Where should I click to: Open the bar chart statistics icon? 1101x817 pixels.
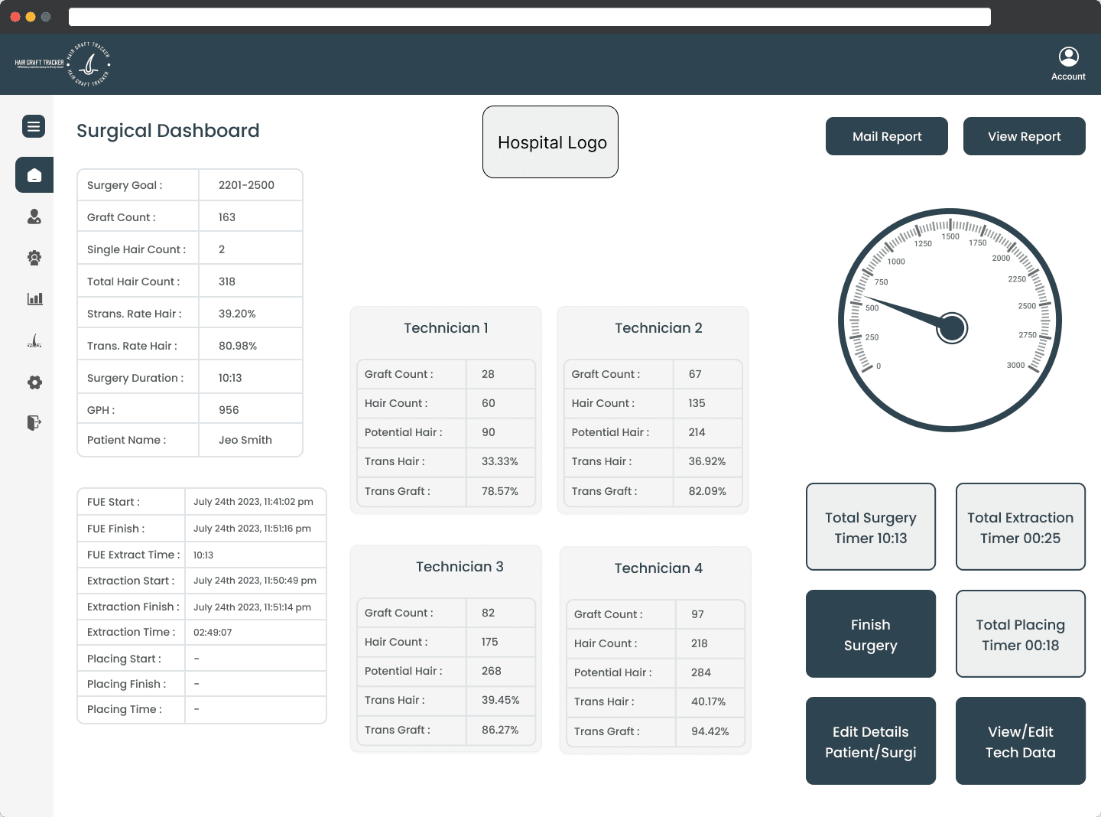click(x=34, y=299)
